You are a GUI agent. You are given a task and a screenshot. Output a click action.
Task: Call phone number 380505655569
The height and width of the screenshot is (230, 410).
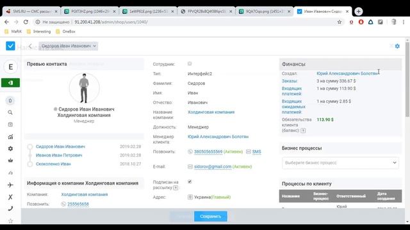coord(208,152)
